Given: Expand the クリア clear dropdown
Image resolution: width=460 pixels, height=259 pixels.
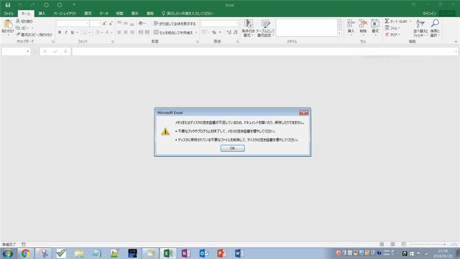Looking at the screenshot, I should [x=399, y=35].
